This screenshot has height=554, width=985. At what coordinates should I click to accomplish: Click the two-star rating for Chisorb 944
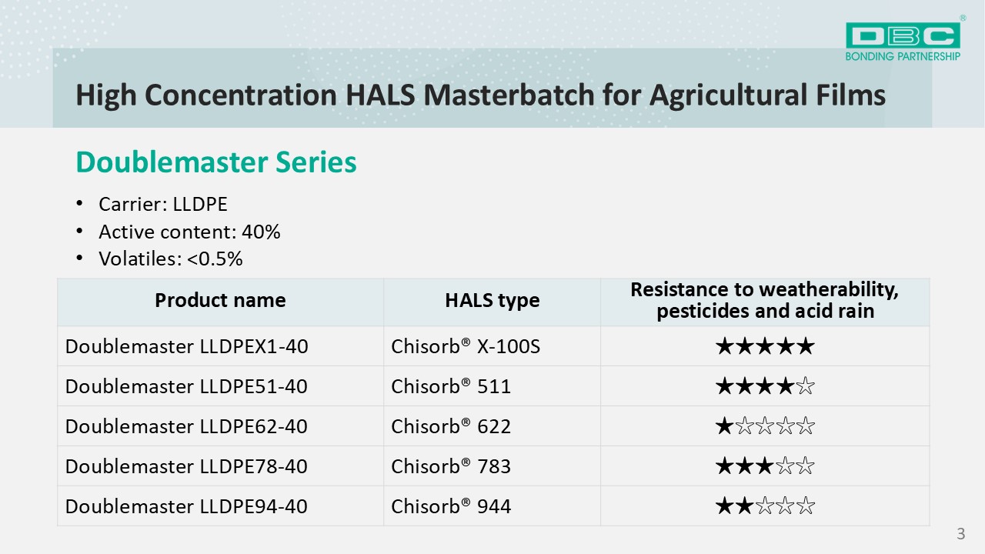tap(765, 506)
